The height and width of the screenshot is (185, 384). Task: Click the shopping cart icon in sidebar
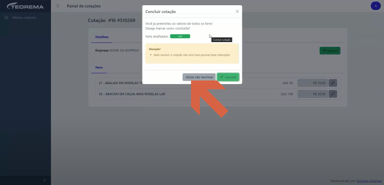[6, 18]
